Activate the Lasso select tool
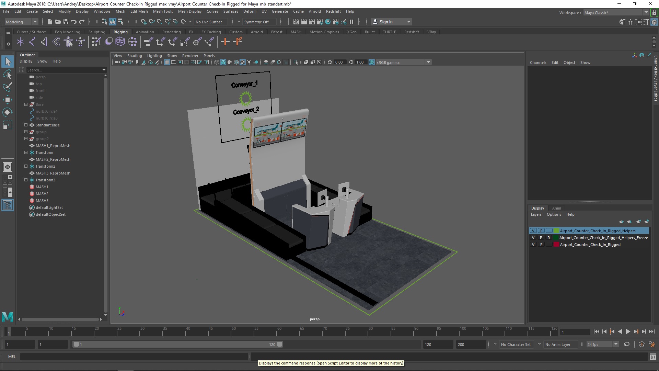The height and width of the screenshot is (371, 659). point(8,75)
